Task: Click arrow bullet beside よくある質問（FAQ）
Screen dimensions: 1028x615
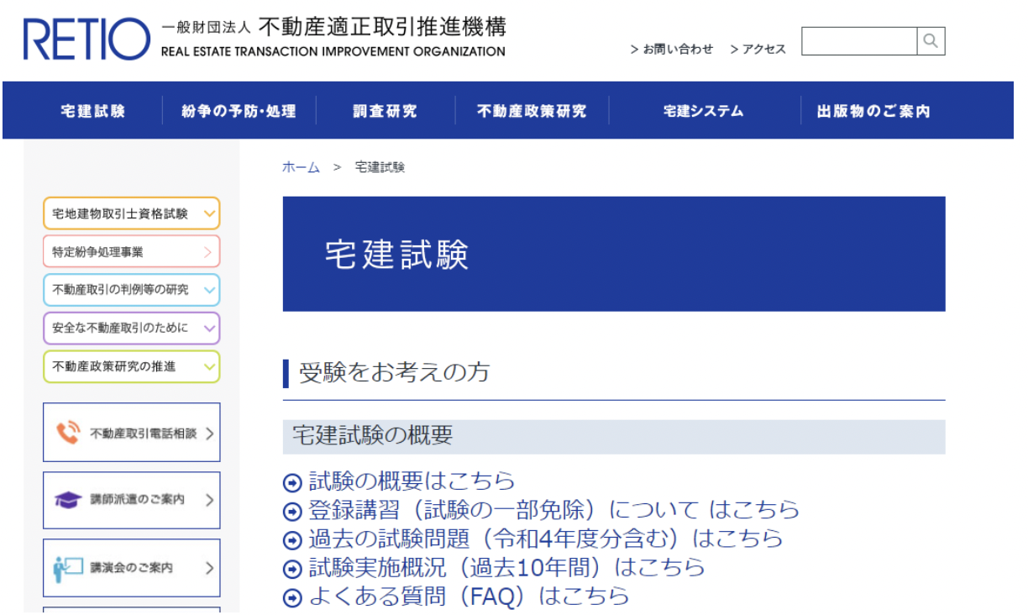Action: pyautogui.click(x=292, y=597)
